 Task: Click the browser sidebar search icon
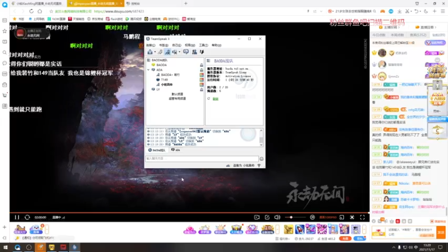[x=4, y=53]
